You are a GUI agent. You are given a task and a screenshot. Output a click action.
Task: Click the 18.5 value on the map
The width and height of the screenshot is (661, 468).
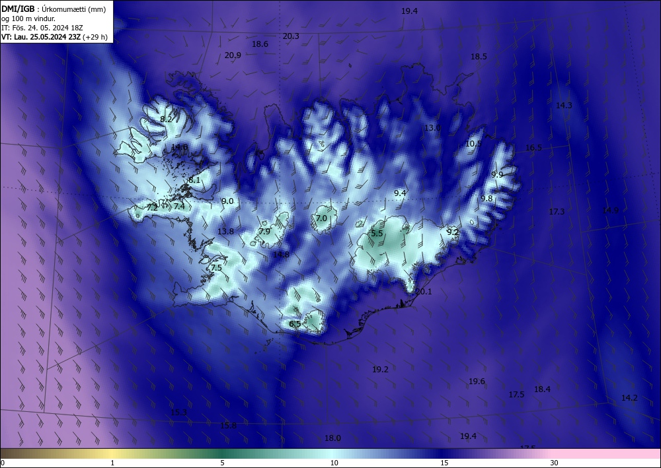coord(479,56)
